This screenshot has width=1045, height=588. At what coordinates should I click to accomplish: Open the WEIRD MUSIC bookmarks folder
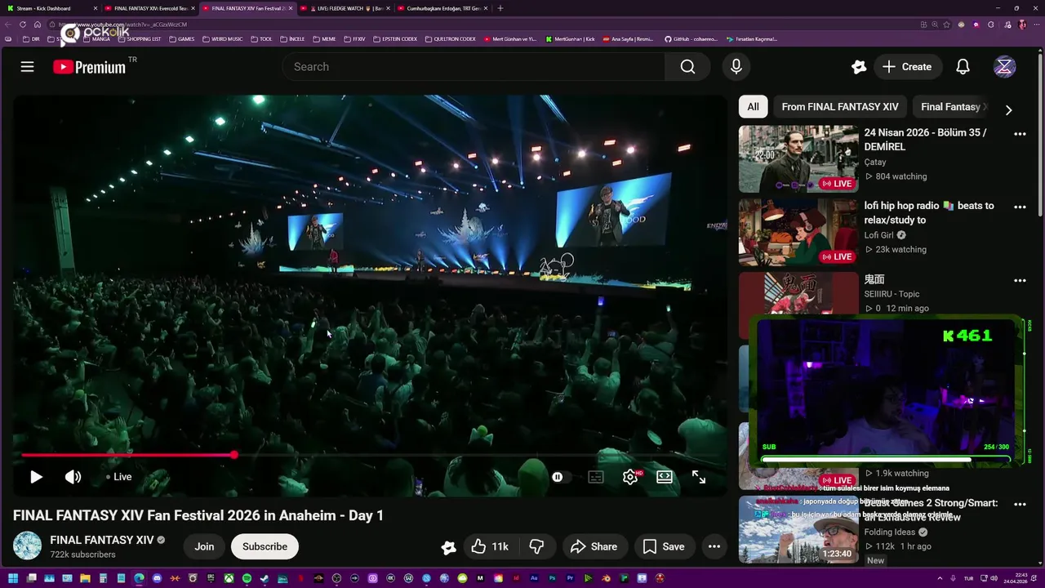pyautogui.click(x=222, y=39)
